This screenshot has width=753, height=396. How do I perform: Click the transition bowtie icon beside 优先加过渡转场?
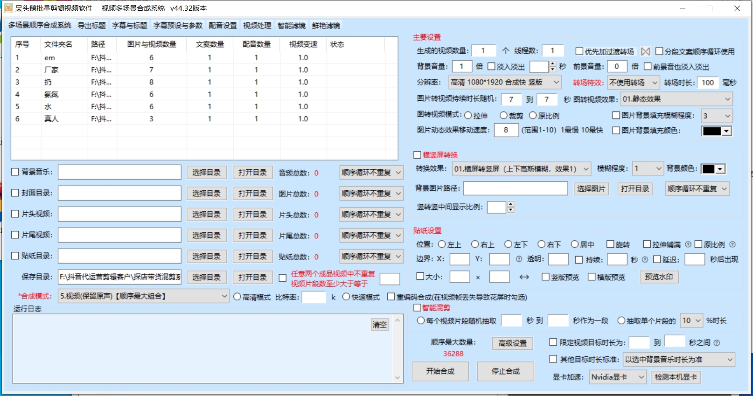point(646,51)
